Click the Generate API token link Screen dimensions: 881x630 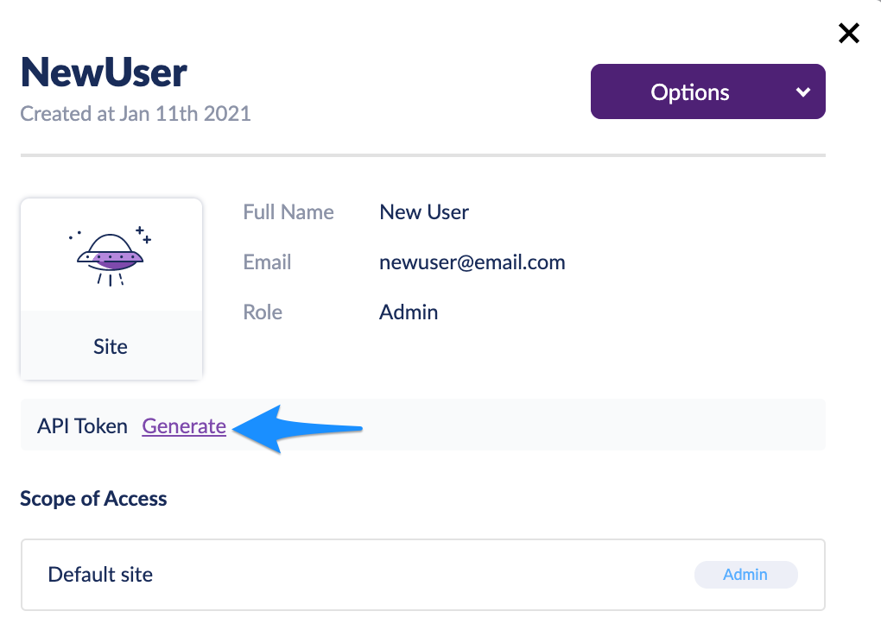[184, 426]
